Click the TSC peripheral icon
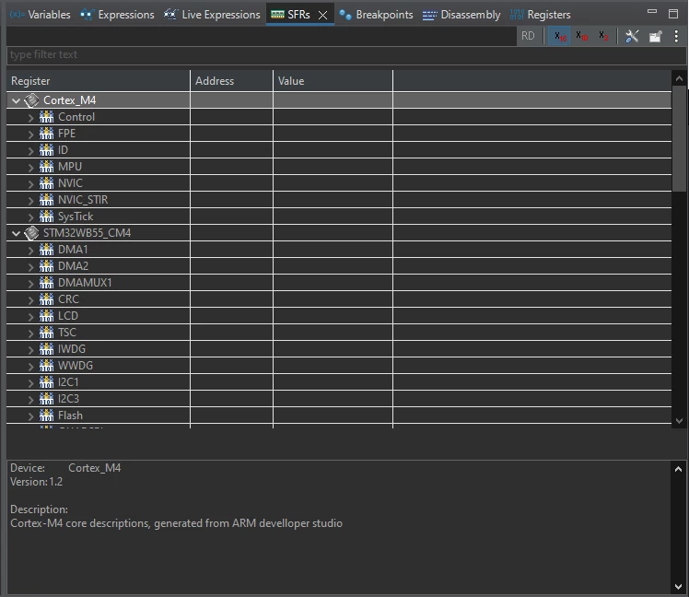The width and height of the screenshot is (689, 597). (47, 333)
